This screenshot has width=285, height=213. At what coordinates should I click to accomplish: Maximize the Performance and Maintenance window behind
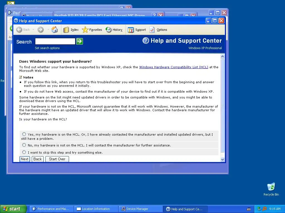(x=218, y=13)
